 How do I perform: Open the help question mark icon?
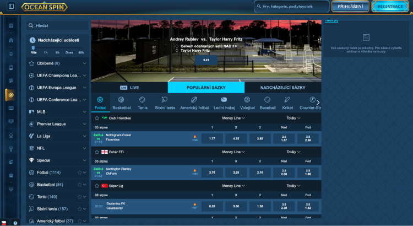[x=15, y=223]
